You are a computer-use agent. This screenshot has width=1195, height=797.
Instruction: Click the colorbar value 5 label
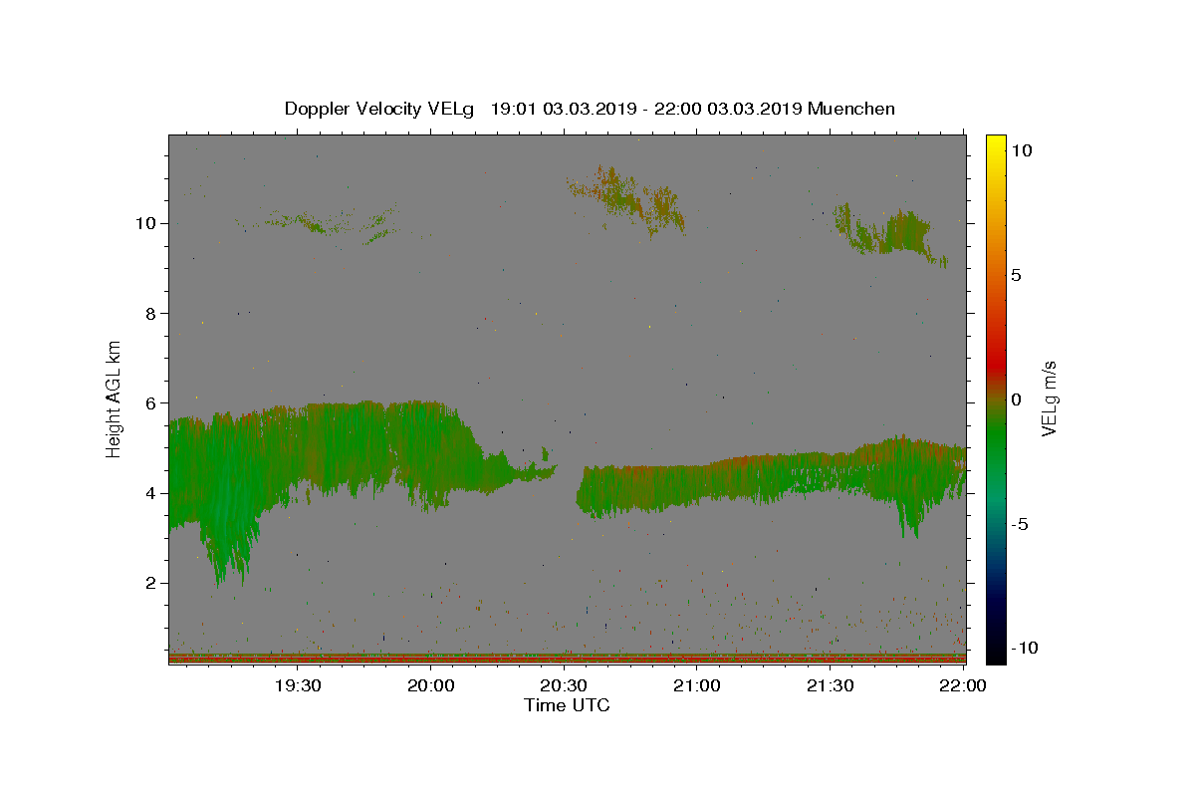click(x=1016, y=275)
